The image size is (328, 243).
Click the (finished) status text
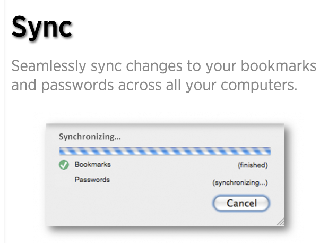[x=253, y=165]
